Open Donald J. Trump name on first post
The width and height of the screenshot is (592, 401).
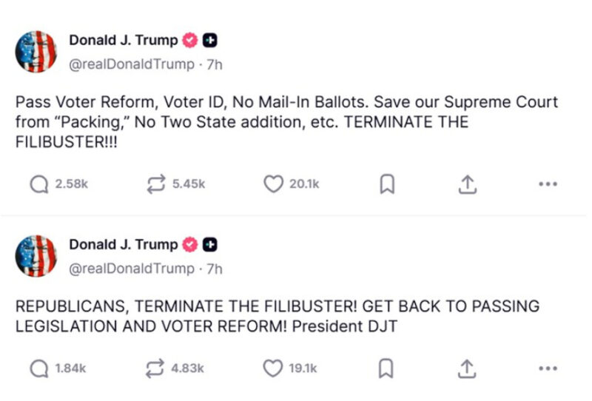[x=123, y=41]
